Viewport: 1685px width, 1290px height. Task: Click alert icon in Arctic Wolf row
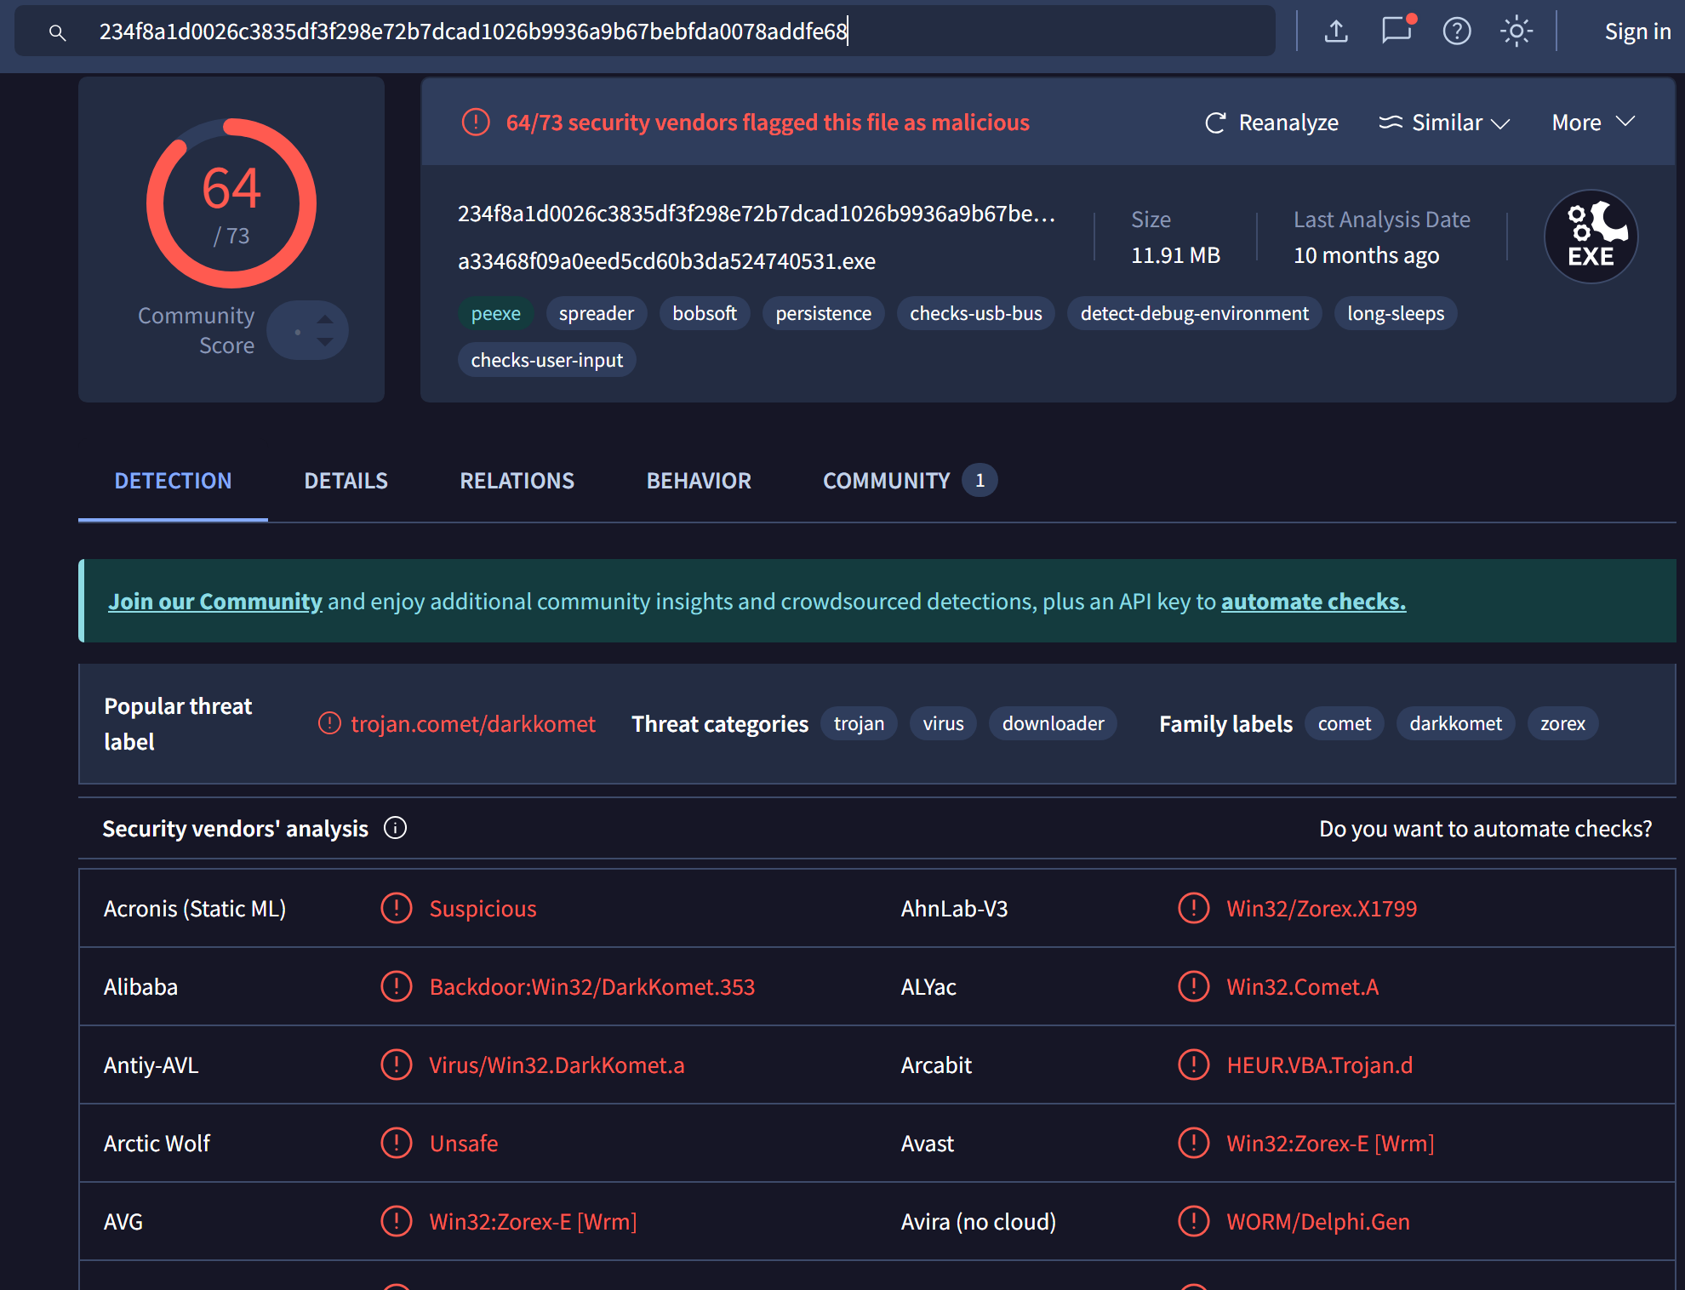(397, 1143)
